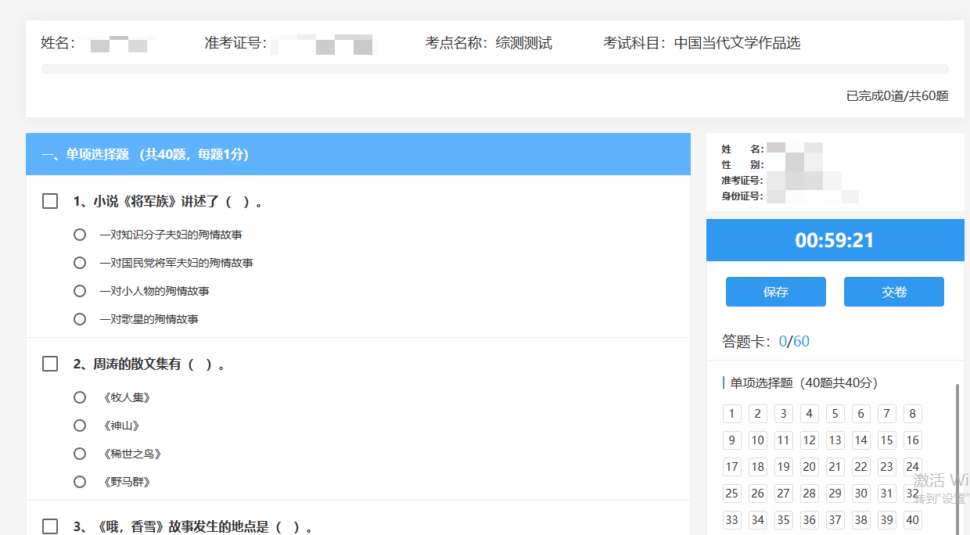
Task: Select 《稀世之鸟》 option
Action: tap(80, 454)
